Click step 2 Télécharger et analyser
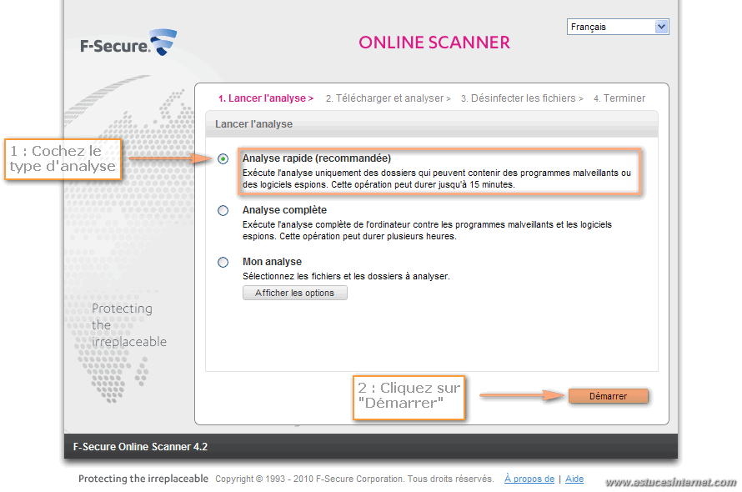 click(388, 98)
